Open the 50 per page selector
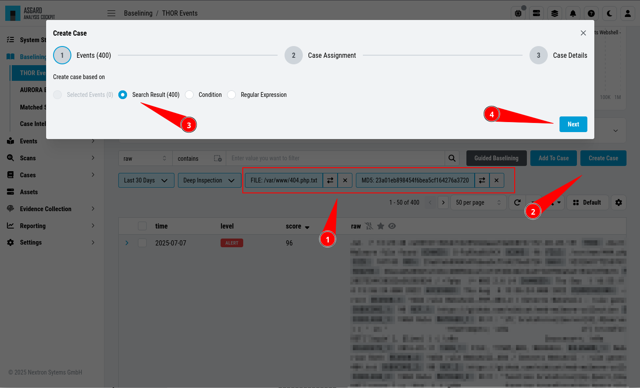640x388 pixels. coord(479,202)
